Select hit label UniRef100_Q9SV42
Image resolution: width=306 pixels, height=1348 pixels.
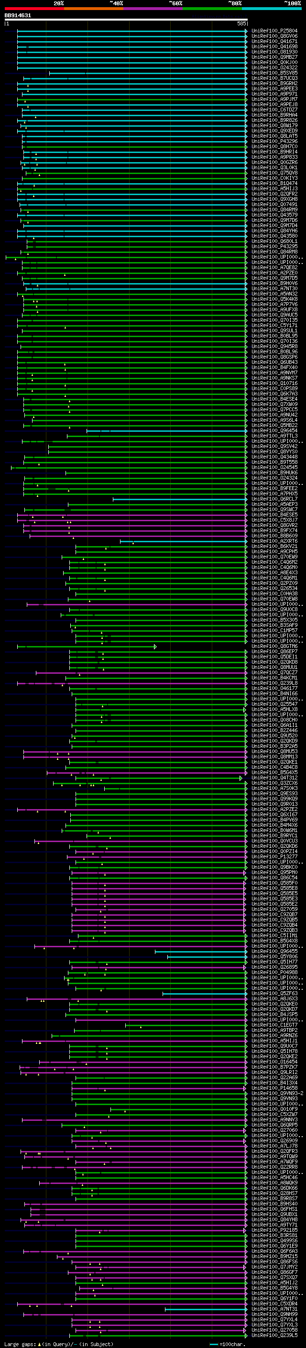[x=274, y=446]
